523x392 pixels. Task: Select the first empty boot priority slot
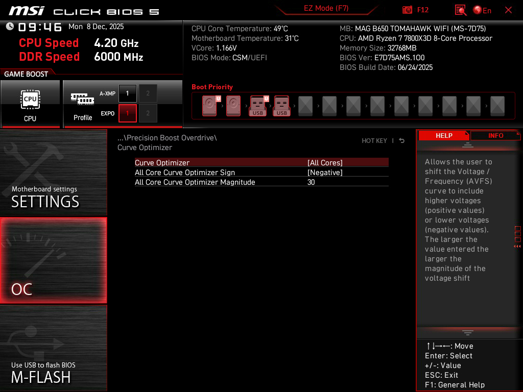305,106
